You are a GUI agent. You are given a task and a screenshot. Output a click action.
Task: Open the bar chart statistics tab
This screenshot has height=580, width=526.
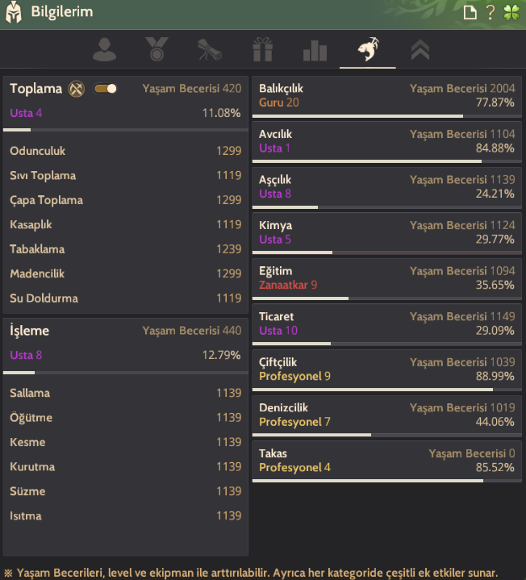tap(315, 50)
